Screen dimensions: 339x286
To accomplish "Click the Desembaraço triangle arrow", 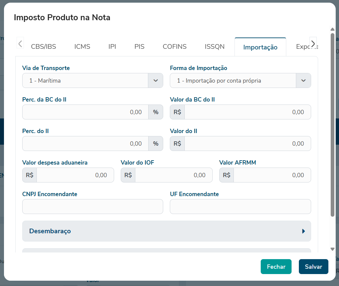I will click(304, 231).
